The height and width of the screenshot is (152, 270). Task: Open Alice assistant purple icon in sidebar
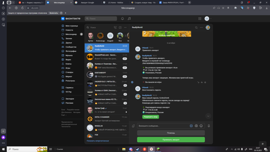3,137
